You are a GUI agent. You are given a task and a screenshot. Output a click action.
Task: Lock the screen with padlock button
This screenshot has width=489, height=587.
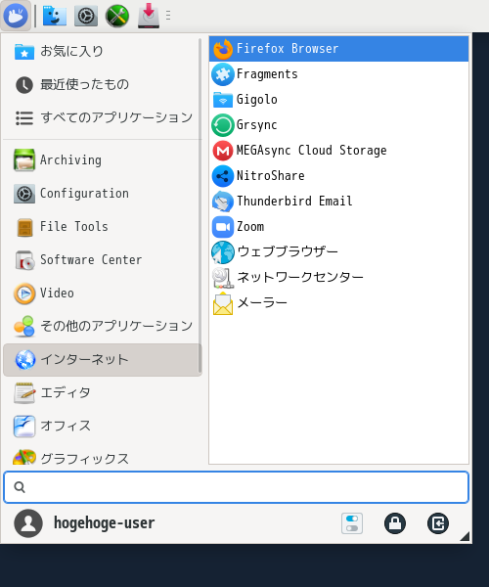click(x=395, y=523)
